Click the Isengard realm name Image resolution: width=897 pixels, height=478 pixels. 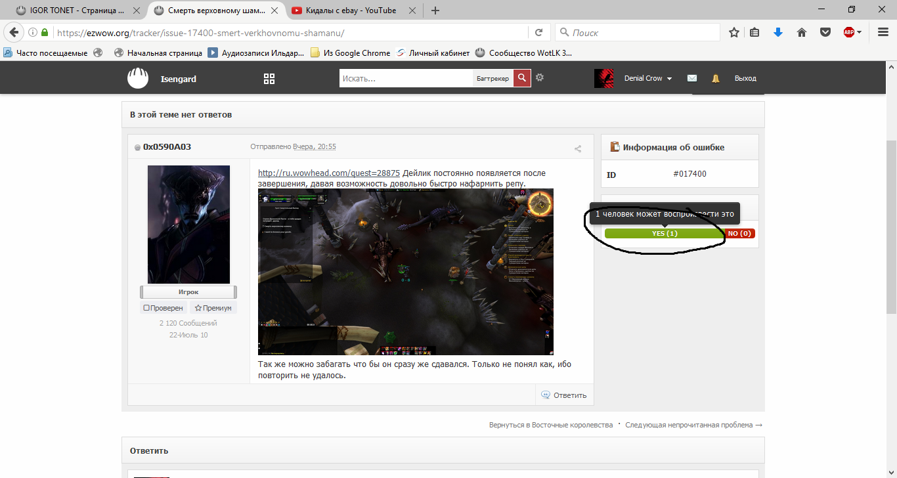click(179, 79)
